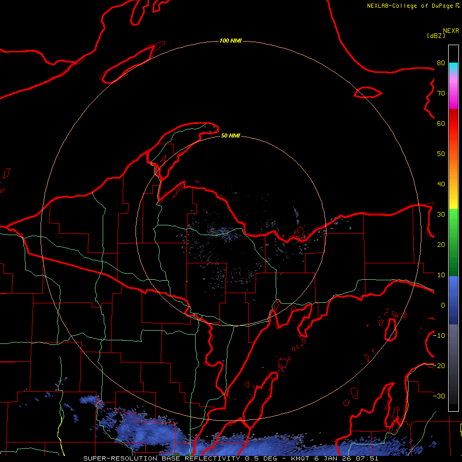The height and width of the screenshot is (462, 462).
Task: Click the 50 value on the color scale
Action: (x=441, y=154)
